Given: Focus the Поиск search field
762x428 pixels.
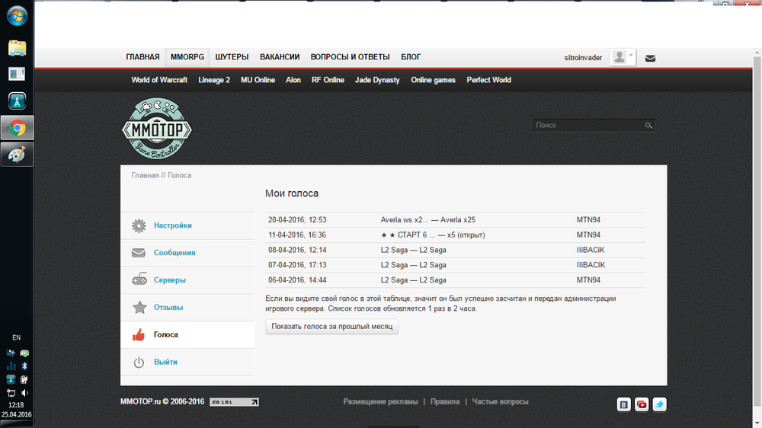Looking at the screenshot, I should [x=587, y=126].
